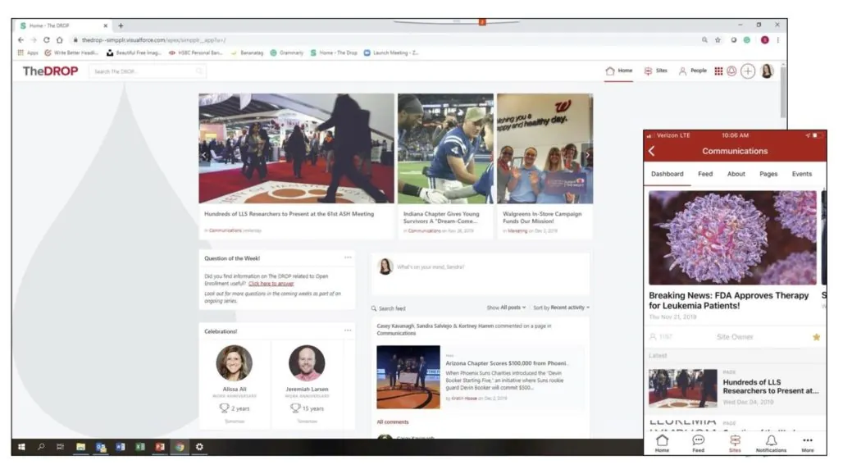Open FDA Approves Therapy news image
This screenshot has height=474, width=843.
tap(732, 238)
